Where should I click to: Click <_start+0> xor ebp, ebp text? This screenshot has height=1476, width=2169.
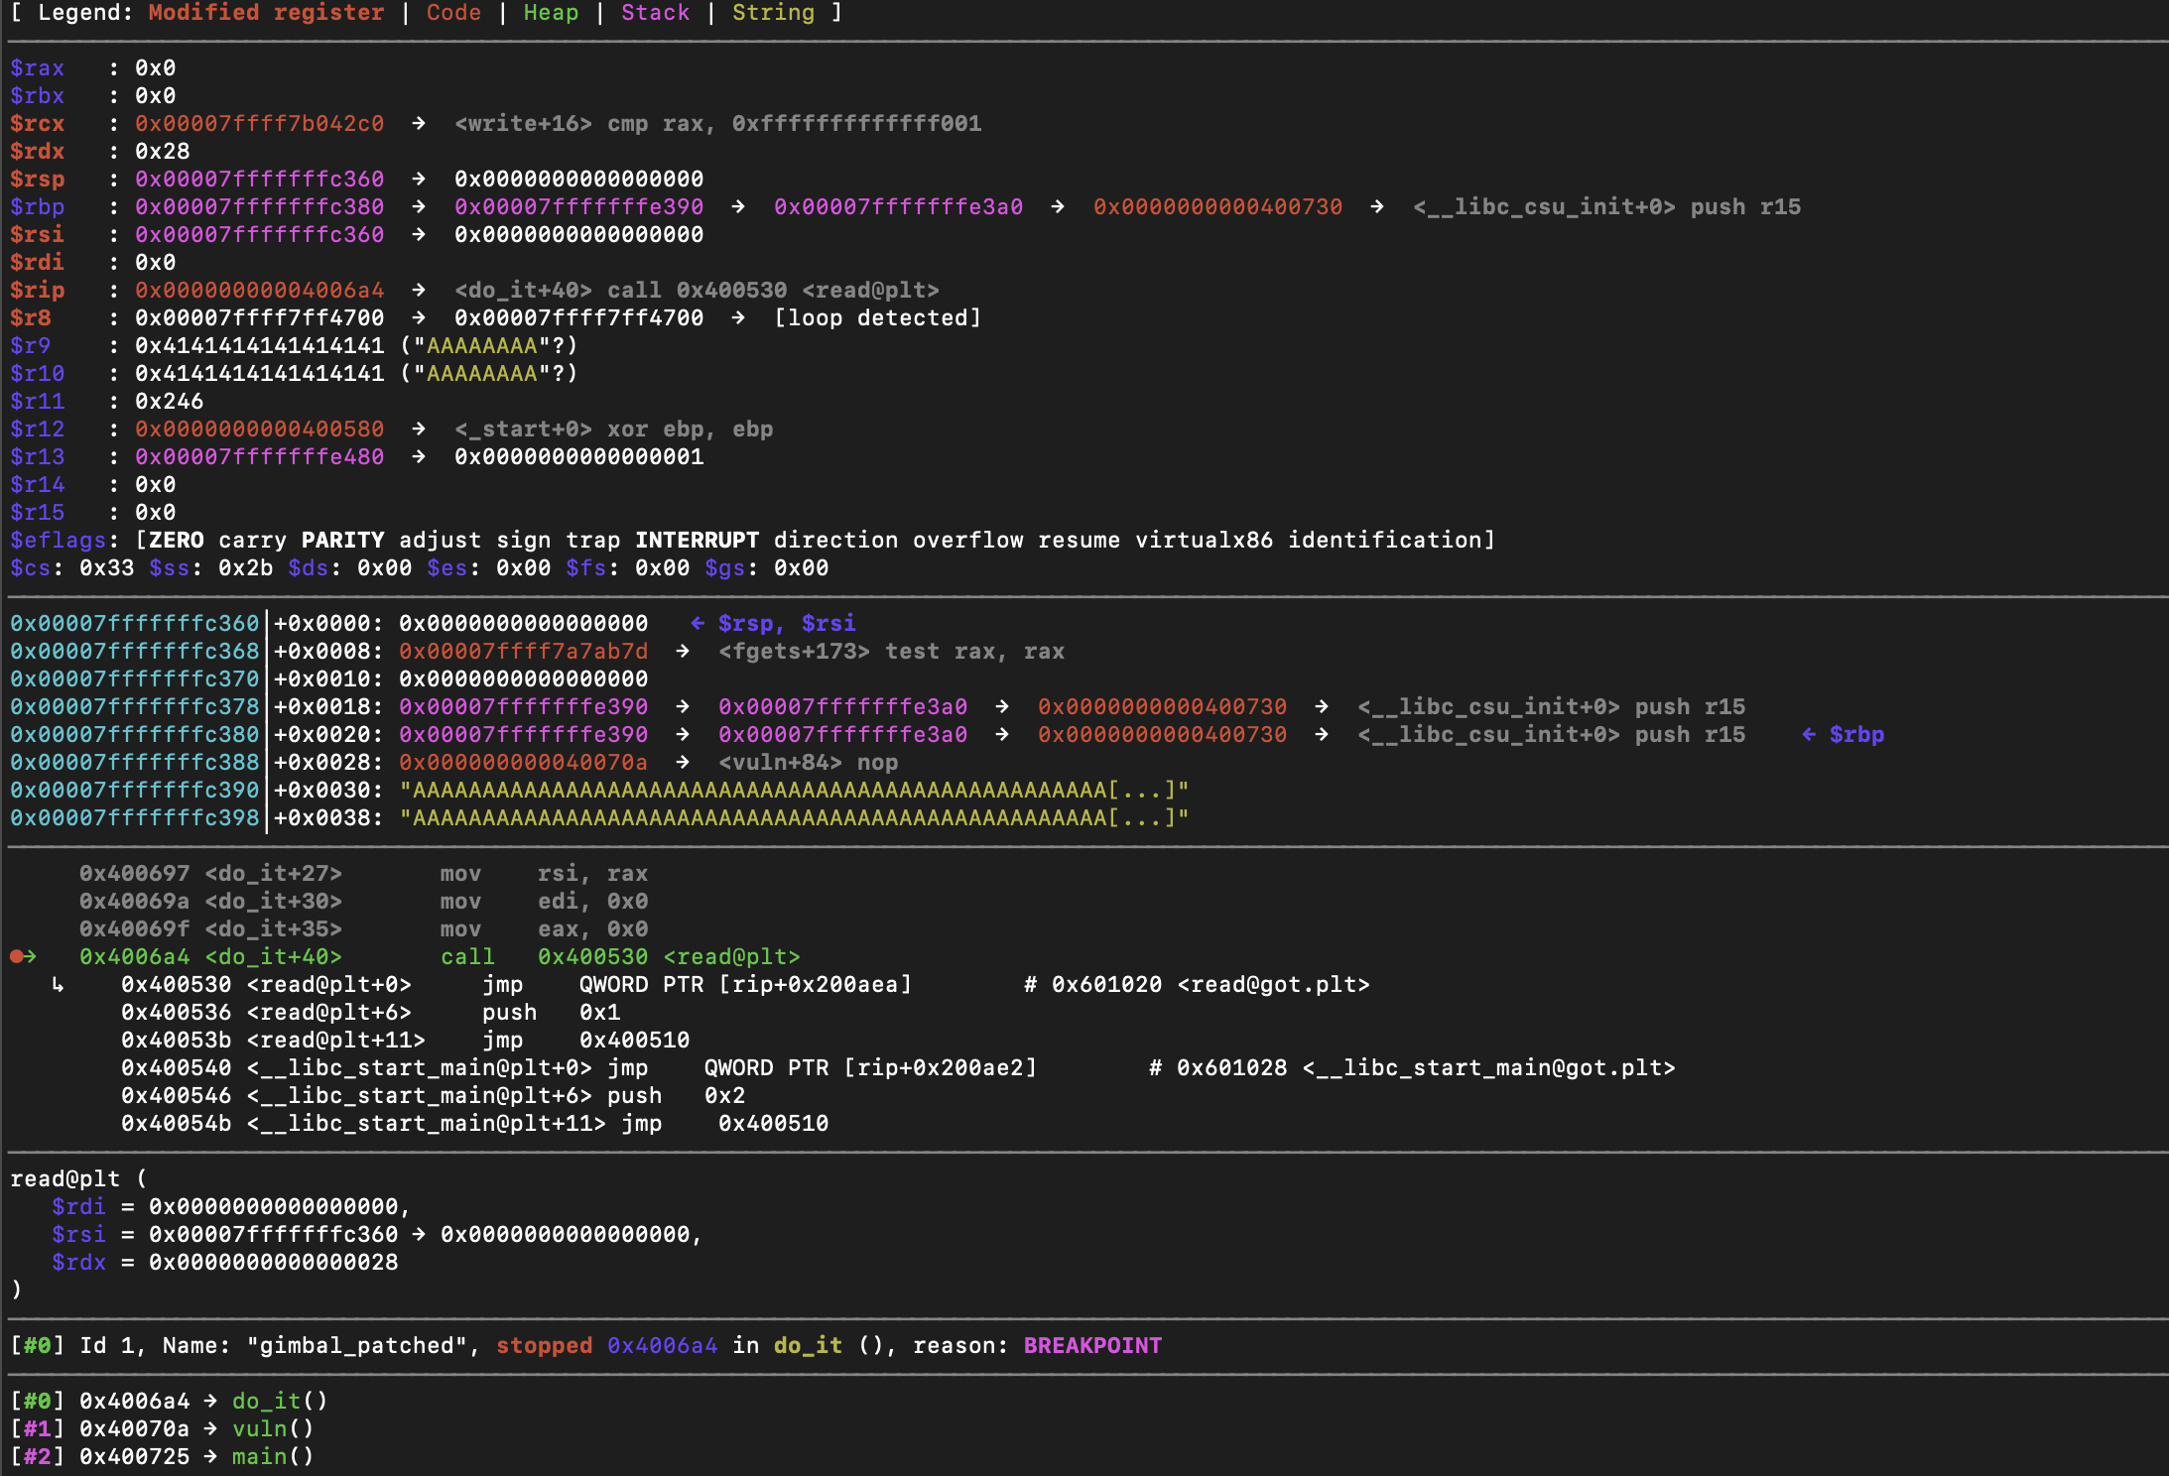[613, 430]
